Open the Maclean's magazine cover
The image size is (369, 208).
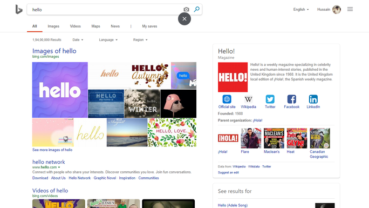pyautogui.click(x=274, y=138)
